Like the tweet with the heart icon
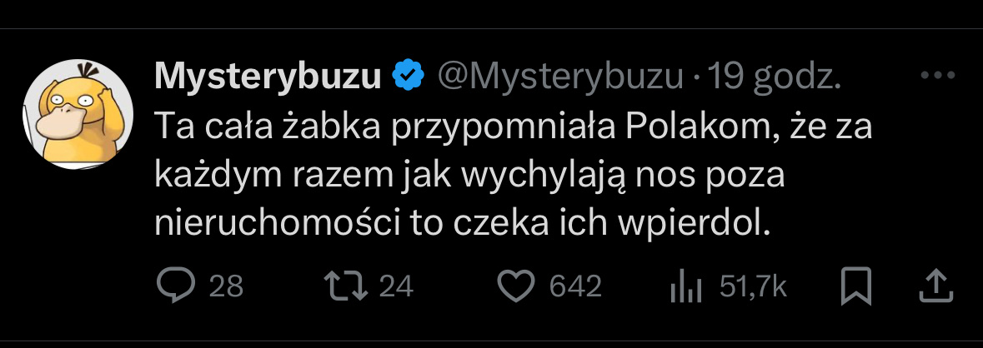Image resolution: width=983 pixels, height=348 pixels. pyautogui.click(x=515, y=286)
